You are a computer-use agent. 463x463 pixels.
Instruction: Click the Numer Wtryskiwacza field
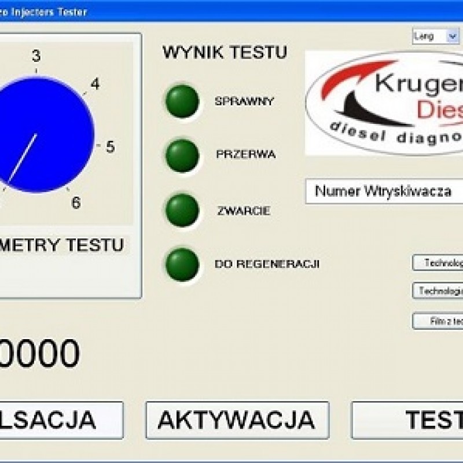coord(384,191)
